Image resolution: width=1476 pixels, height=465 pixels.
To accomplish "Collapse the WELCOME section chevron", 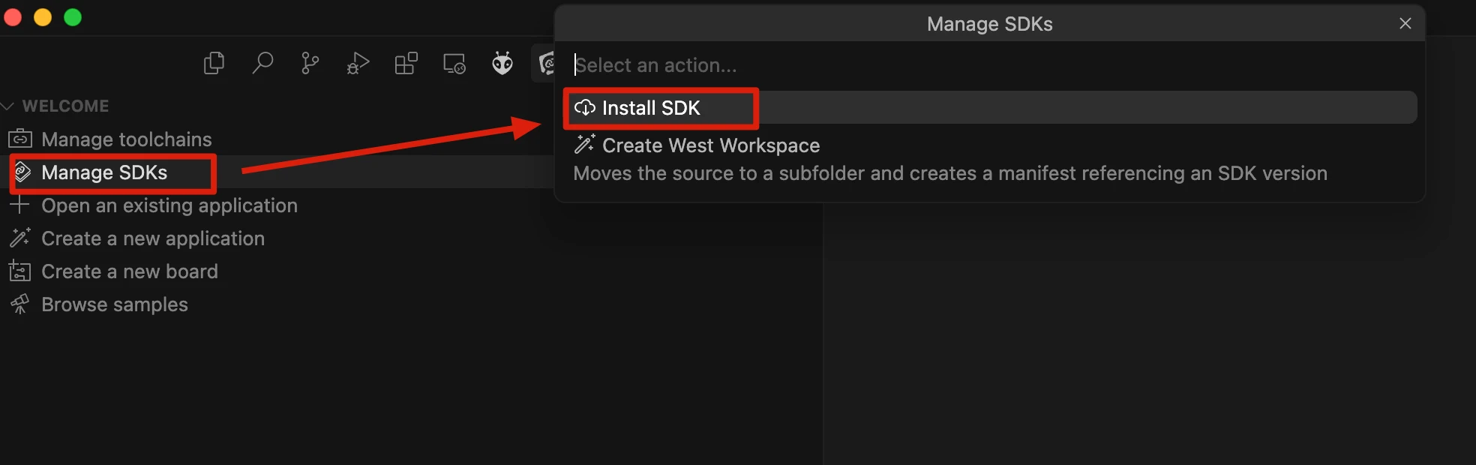I will coord(8,106).
